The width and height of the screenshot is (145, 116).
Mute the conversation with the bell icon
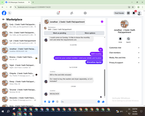pyautogui.click(x=120, y=39)
